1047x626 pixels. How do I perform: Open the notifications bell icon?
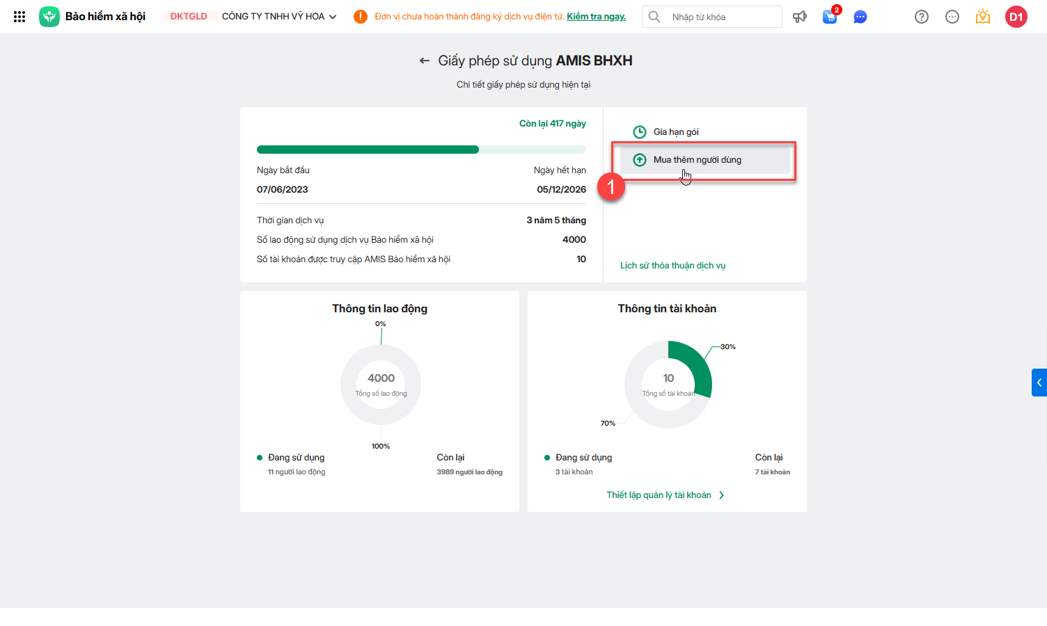[983, 17]
